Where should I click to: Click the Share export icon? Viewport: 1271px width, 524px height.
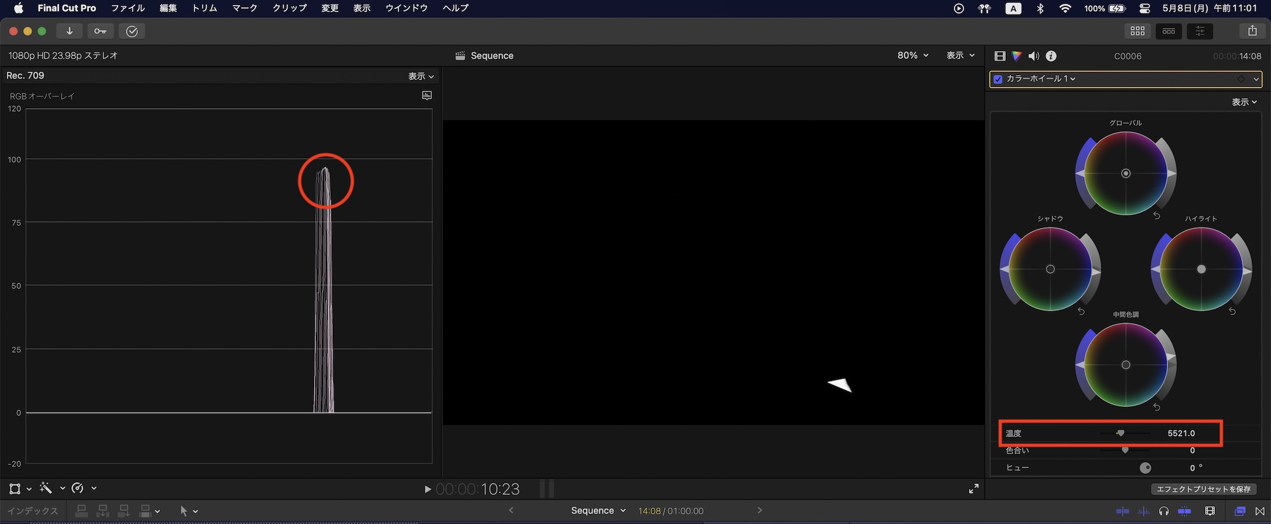(1252, 31)
